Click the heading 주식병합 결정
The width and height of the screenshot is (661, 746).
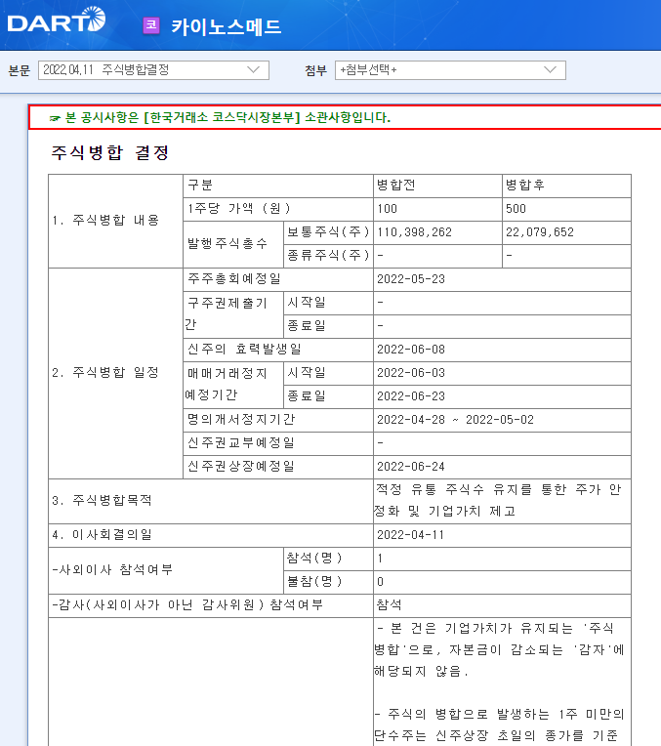tap(110, 152)
